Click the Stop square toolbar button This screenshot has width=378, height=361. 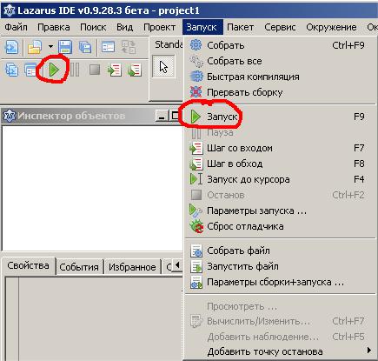(95, 70)
